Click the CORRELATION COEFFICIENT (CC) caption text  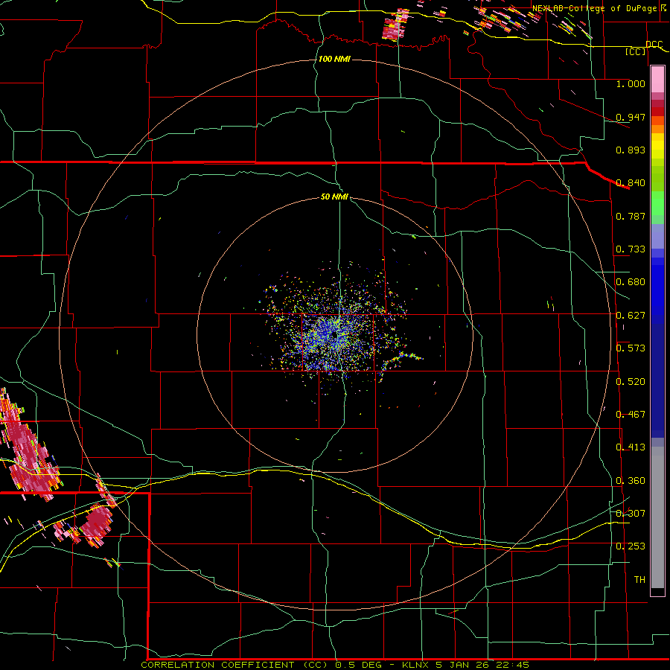pyautogui.click(x=237, y=665)
